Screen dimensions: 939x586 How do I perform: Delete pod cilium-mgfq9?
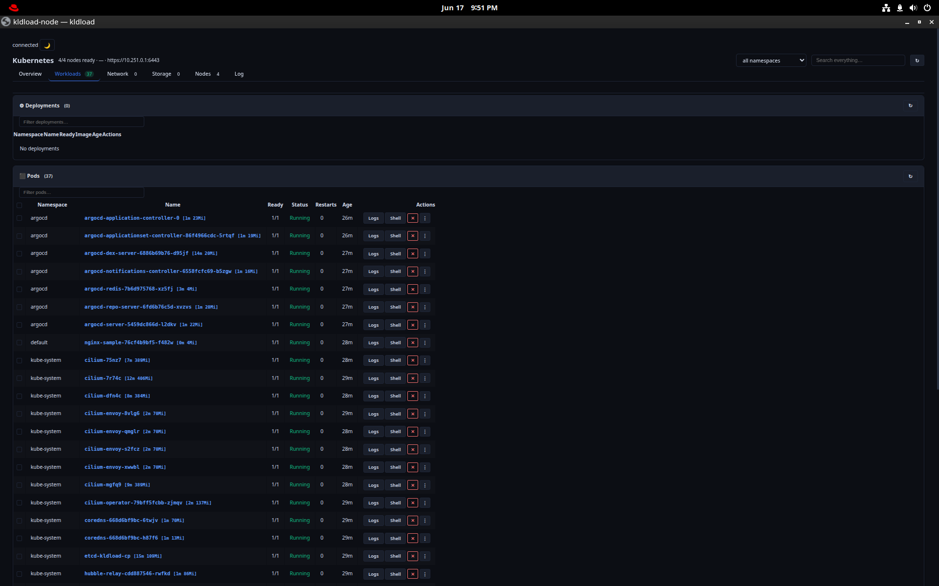pyautogui.click(x=413, y=485)
